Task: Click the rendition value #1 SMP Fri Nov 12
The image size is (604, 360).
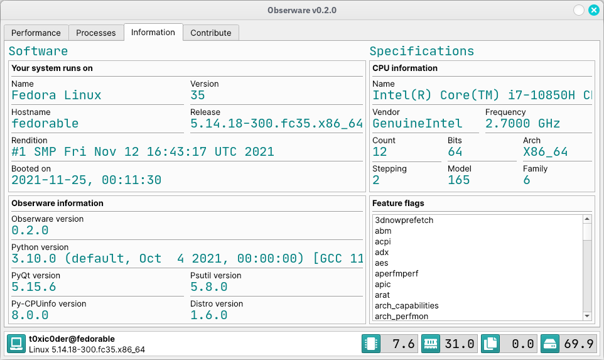Action: (143, 151)
